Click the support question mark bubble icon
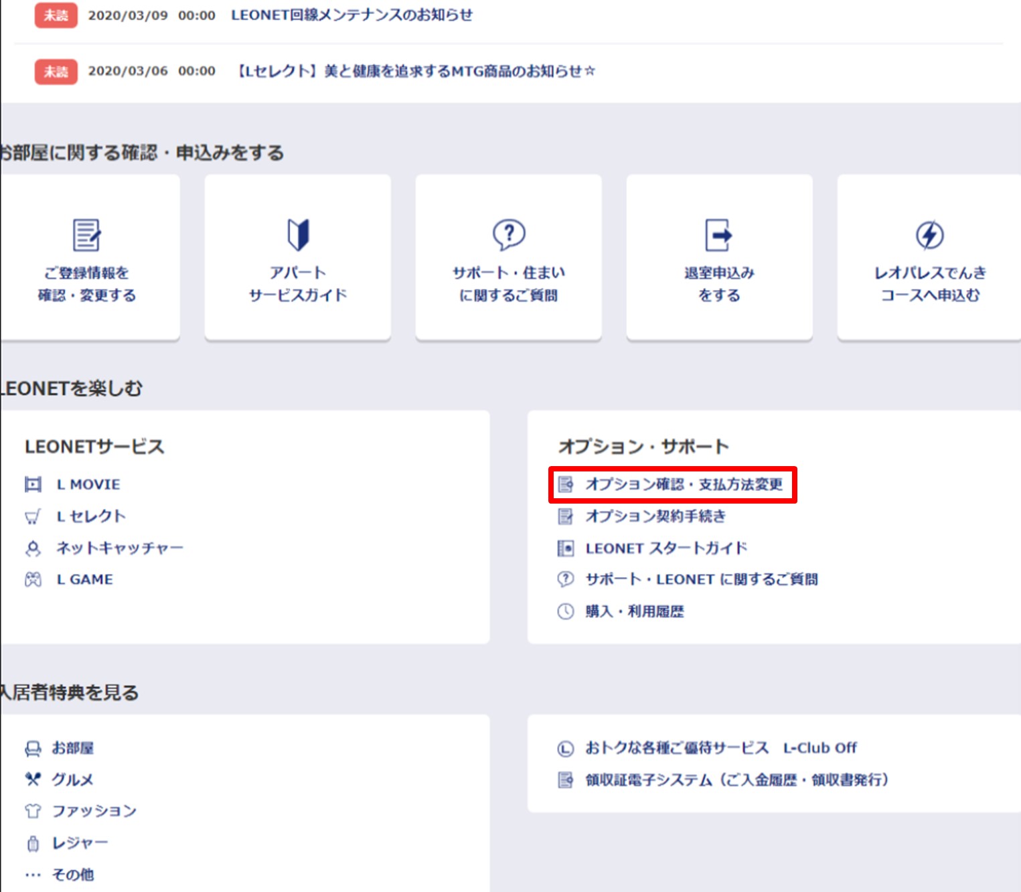Screen dimensions: 1021x892 tap(509, 234)
